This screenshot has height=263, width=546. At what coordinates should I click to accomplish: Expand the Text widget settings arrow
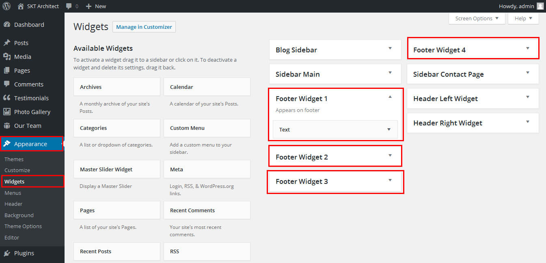[389, 129]
